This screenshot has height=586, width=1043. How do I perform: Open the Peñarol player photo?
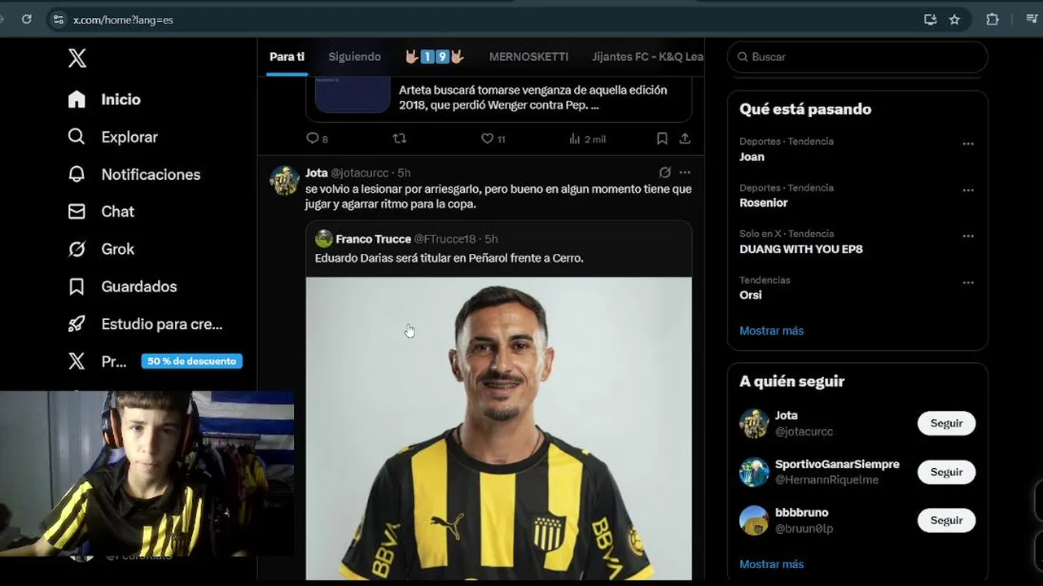498,429
